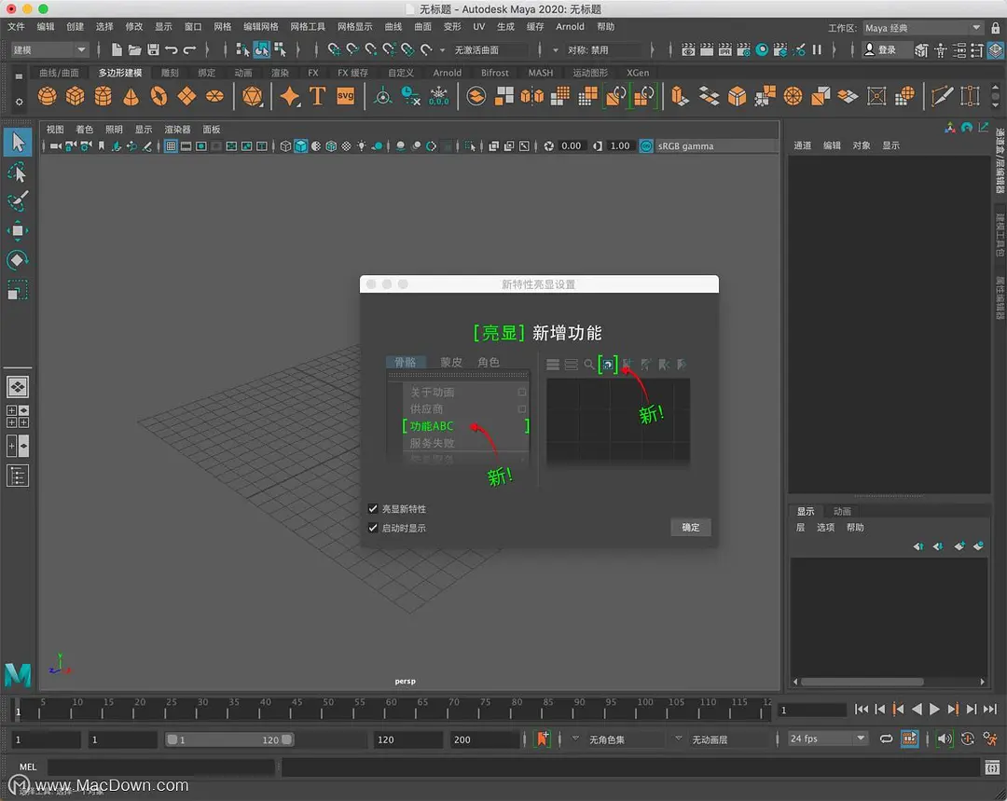Open the Outliner panel layout button
The height and width of the screenshot is (801, 1007).
tap(18, 476)
